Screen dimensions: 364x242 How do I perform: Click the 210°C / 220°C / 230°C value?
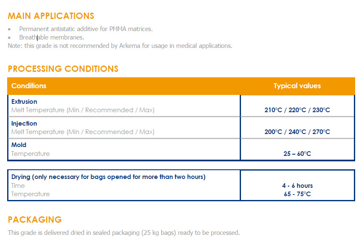pyautogui.click(x=297, y=110)
